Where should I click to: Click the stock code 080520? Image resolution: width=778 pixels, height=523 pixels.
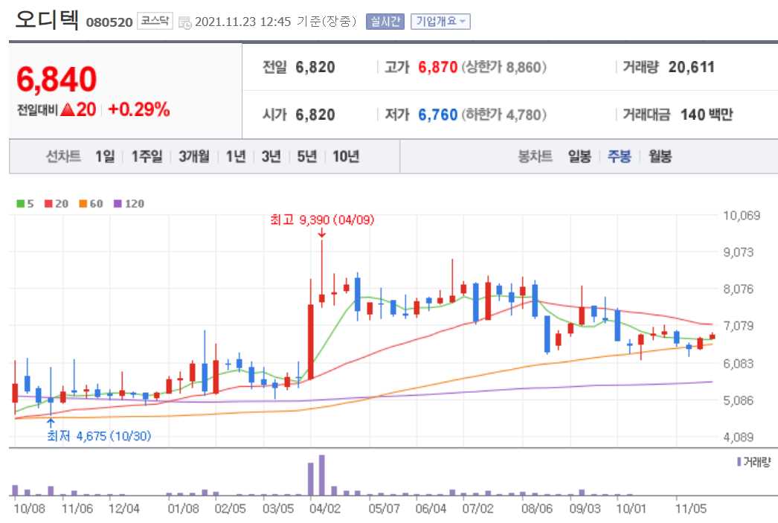point(109,22)
